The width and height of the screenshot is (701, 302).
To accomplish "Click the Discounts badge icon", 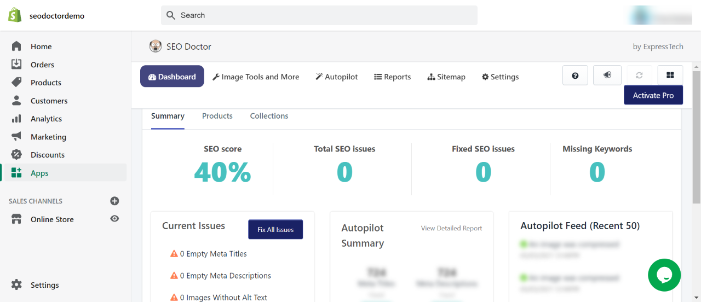I will pyautogui.click(x=16, y=155).
